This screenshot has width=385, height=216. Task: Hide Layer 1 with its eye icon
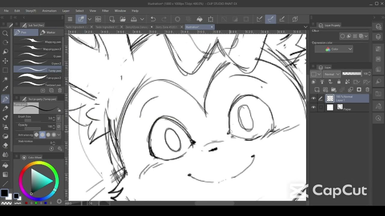[x=313, y=98]
